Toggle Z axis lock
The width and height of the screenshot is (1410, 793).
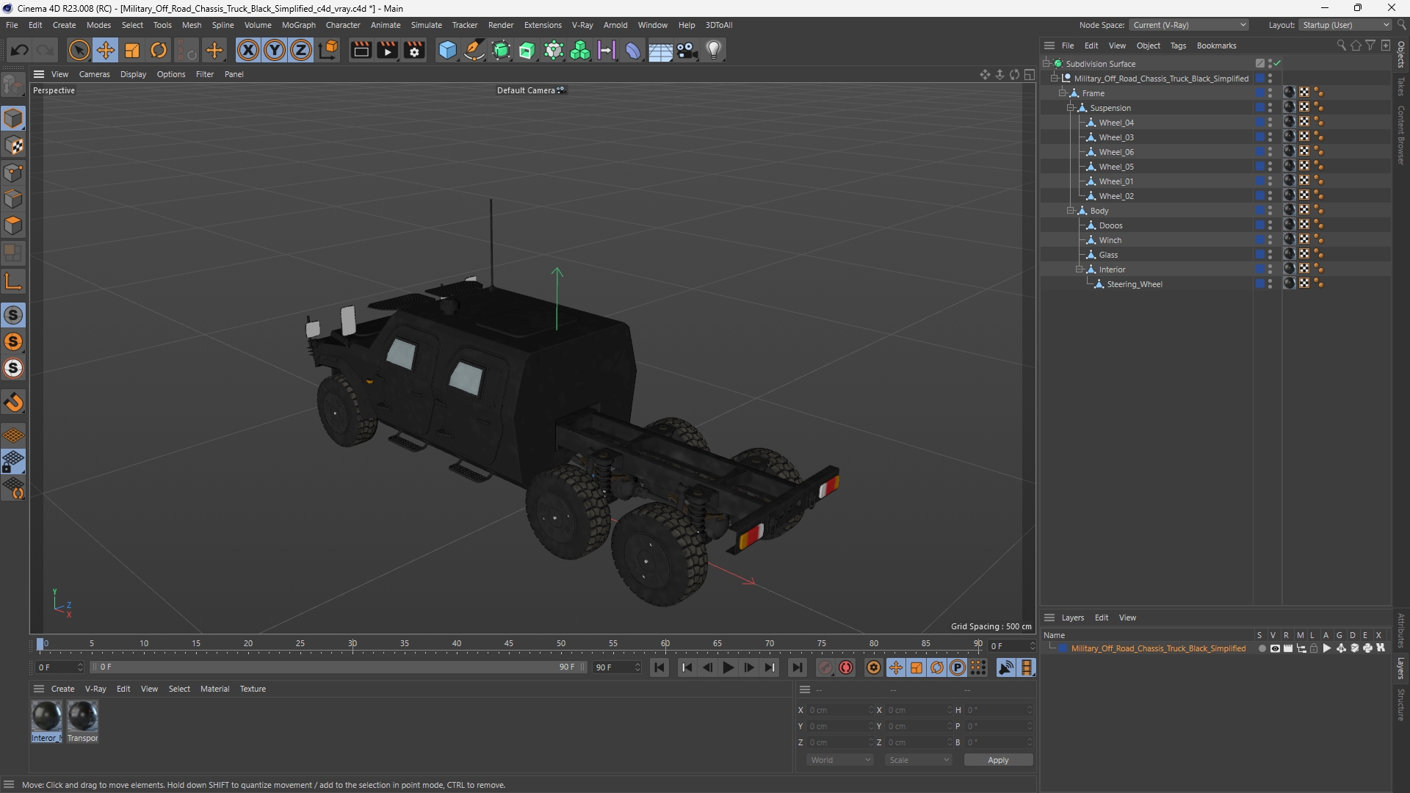click(301, 50)
